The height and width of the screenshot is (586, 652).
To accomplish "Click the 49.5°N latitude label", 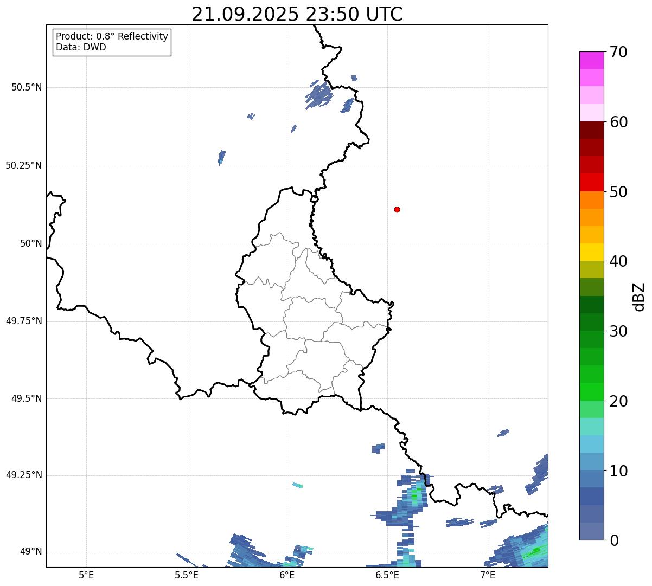I will point(27,398).
